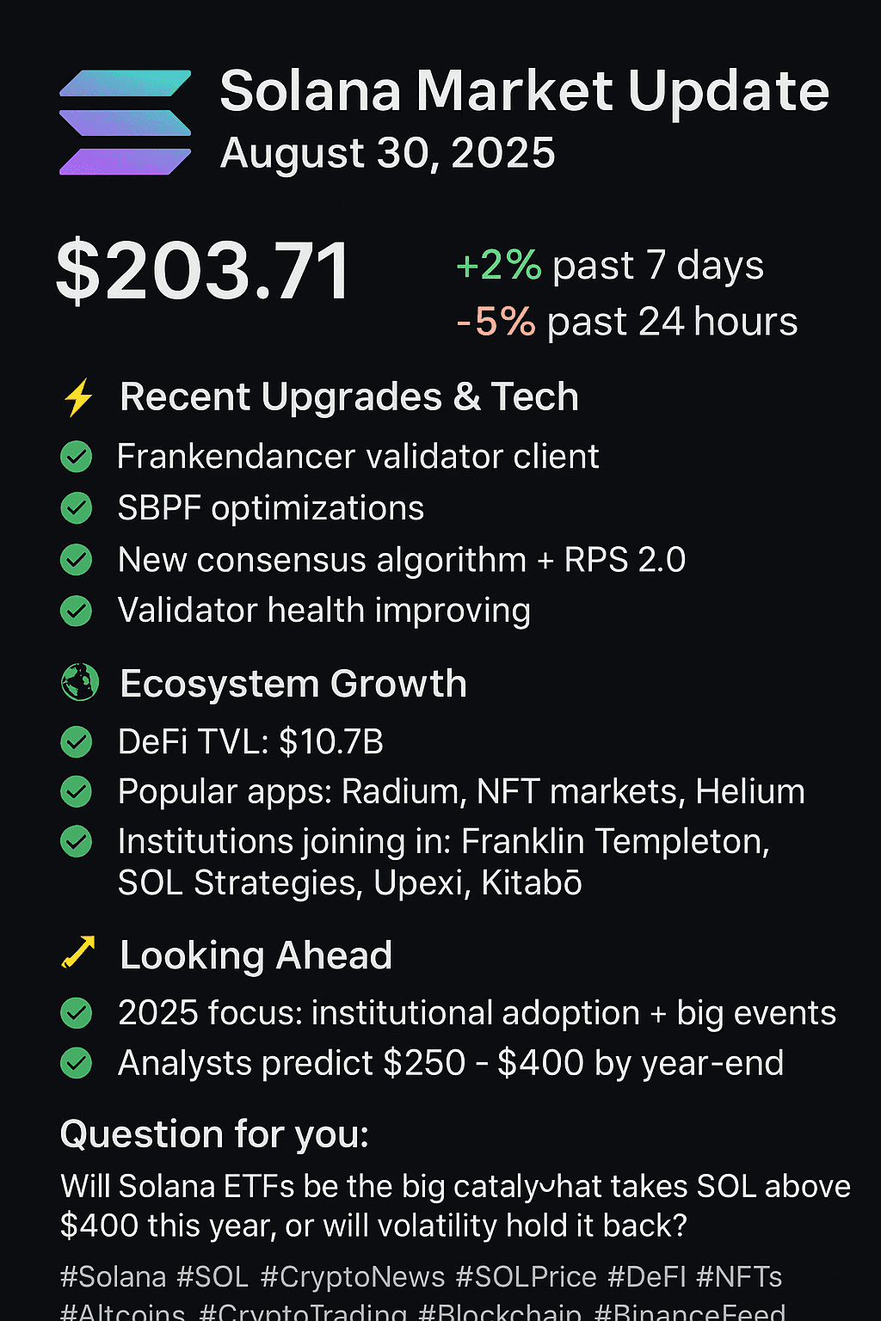Click the orange -5% daily change
Screen dimensions: 881x1321
click(x=496, y=323)
